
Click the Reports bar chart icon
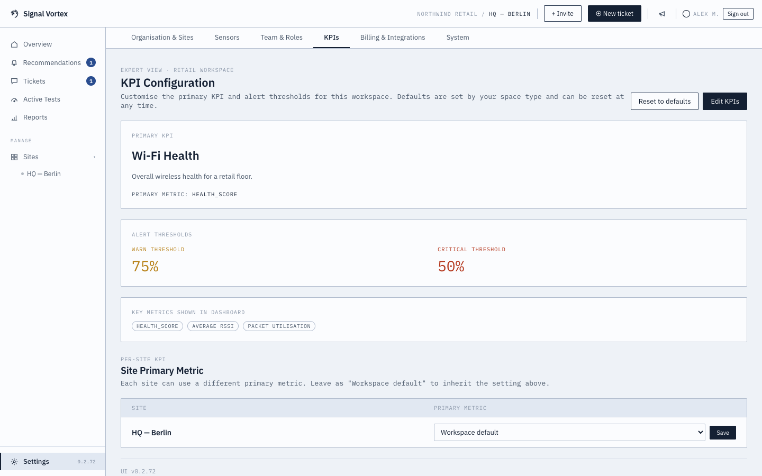coord(14,117)
